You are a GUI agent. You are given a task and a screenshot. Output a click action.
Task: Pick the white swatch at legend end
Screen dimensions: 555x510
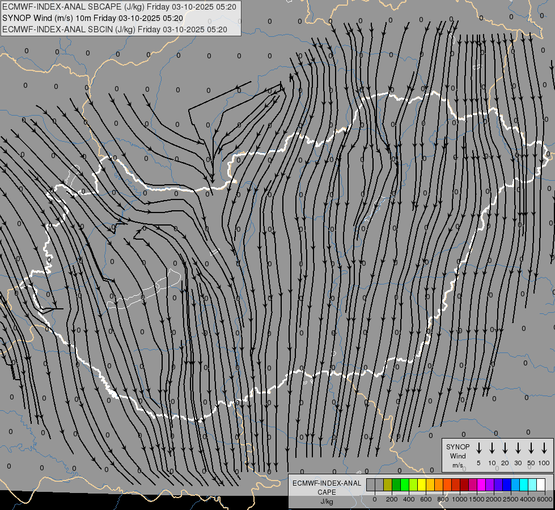click(x=541, y=484)
